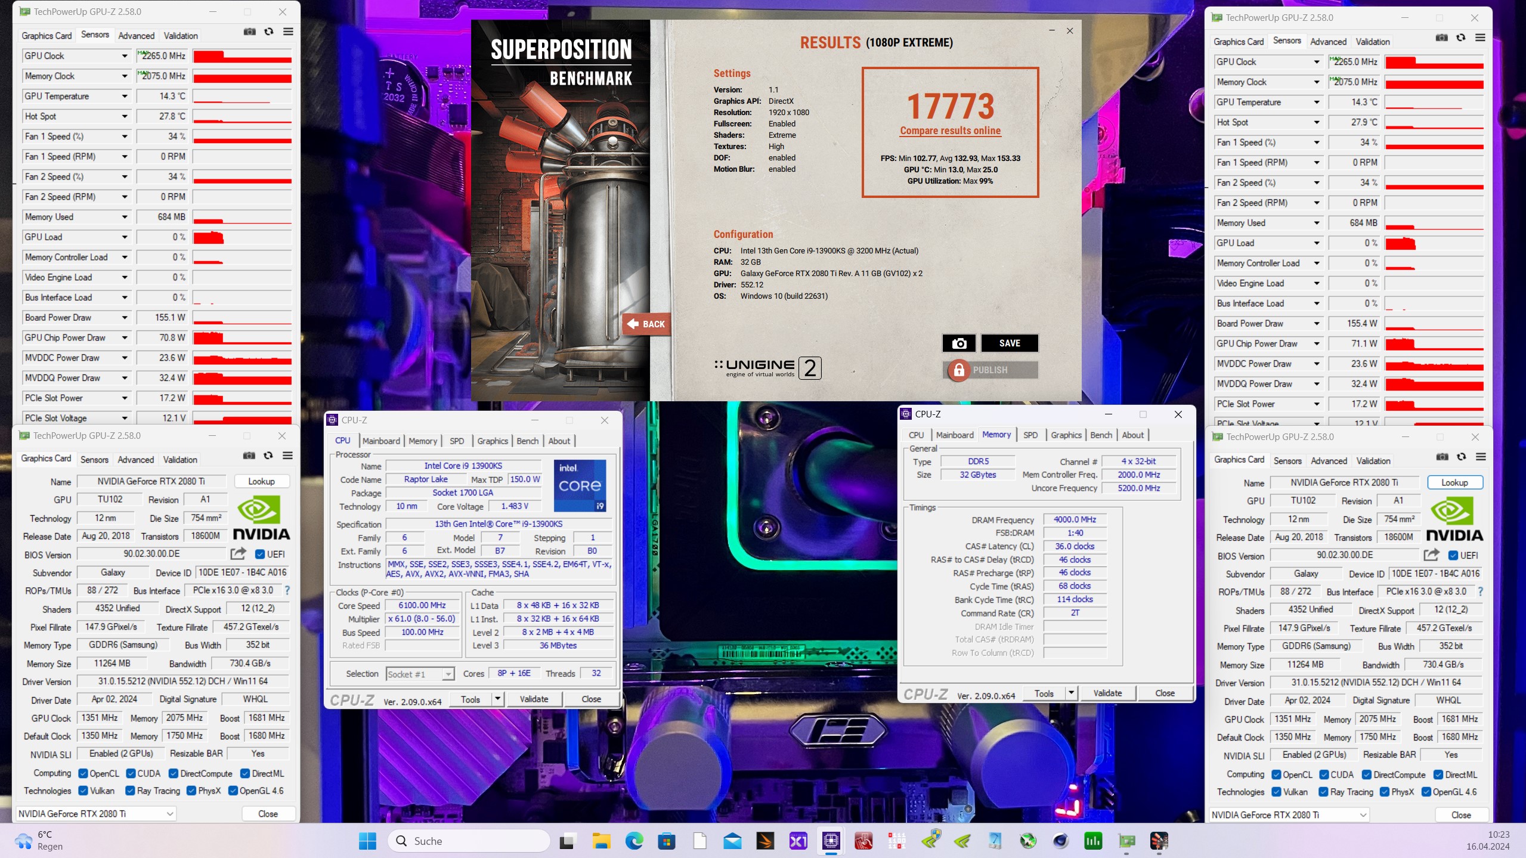Toggle CUDA checkbox in left GPU-Z window
Viewport: 1526px width, 858px height.
click(131, 773)
